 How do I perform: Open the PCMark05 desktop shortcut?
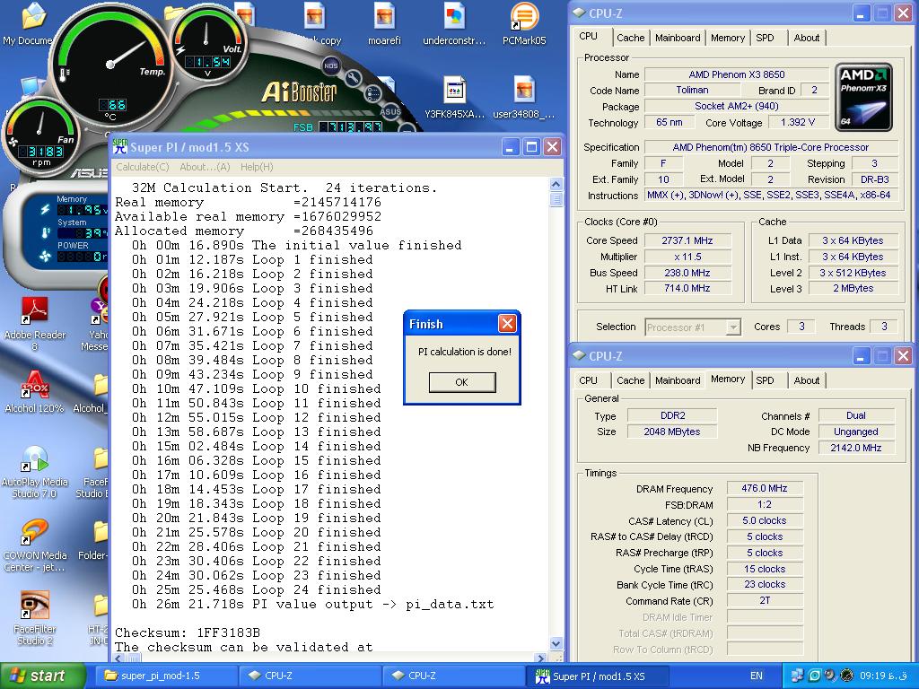coord(524,24)
